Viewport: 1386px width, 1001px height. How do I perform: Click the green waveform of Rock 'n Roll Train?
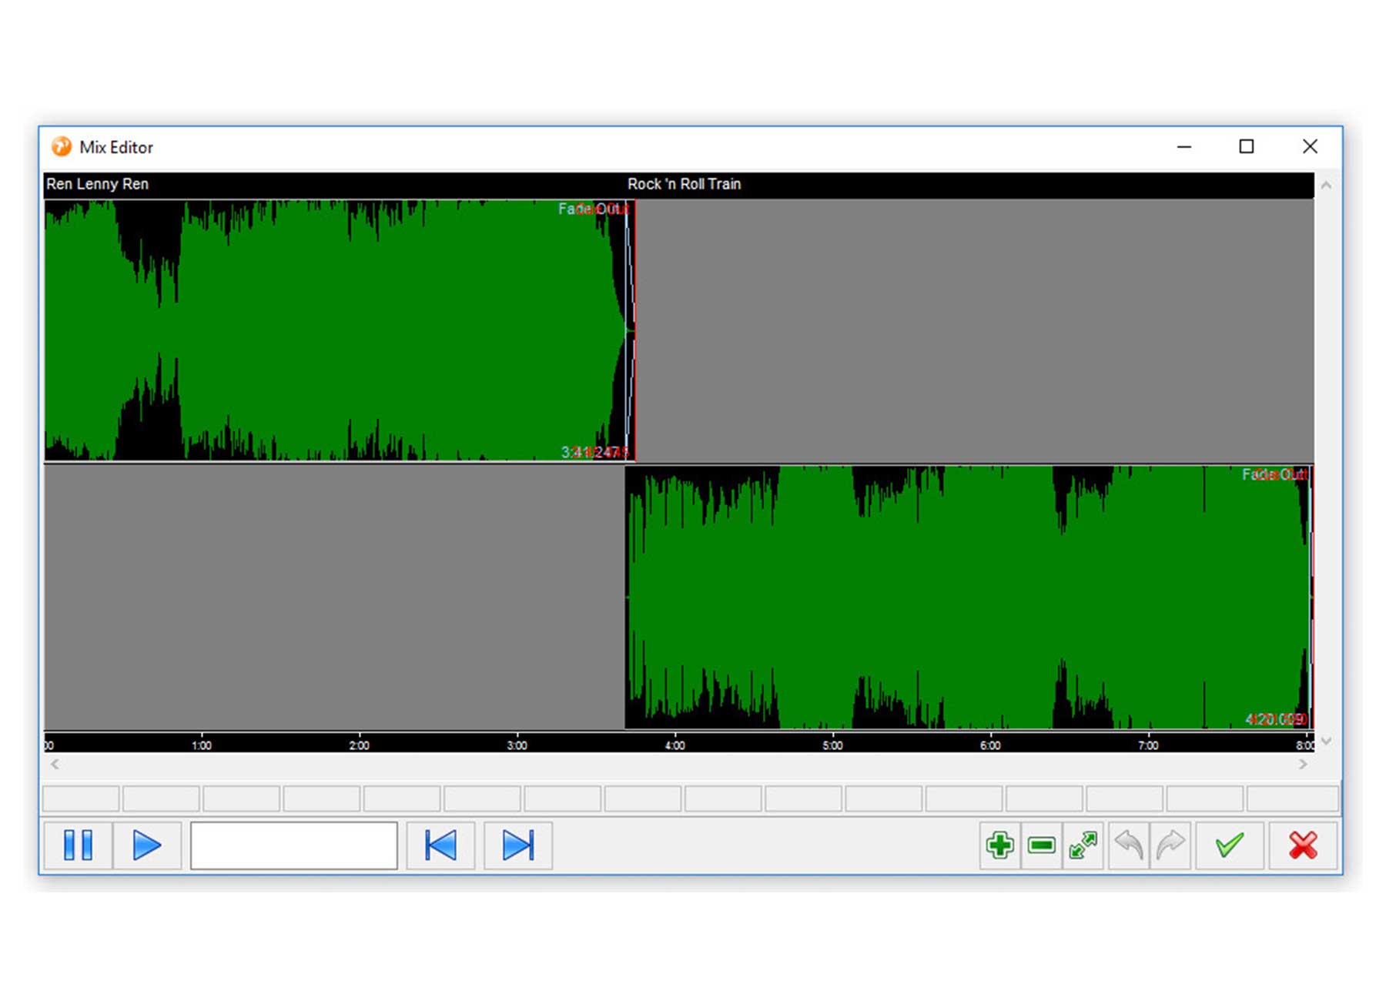pos(969,597)
